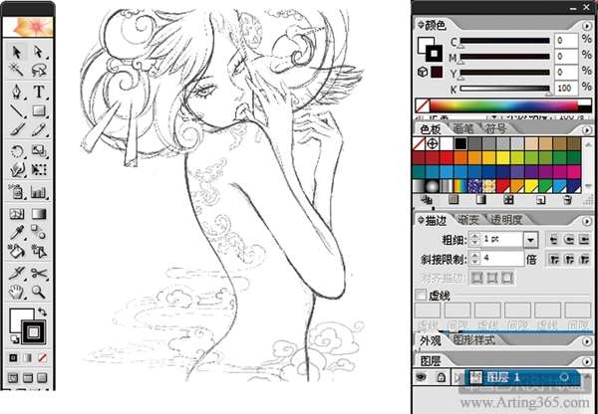Screen dimensions: 598x414
Task: Toggle visibility eye of 图层 1
Action: pyautogui.click(x=421, y=377)
